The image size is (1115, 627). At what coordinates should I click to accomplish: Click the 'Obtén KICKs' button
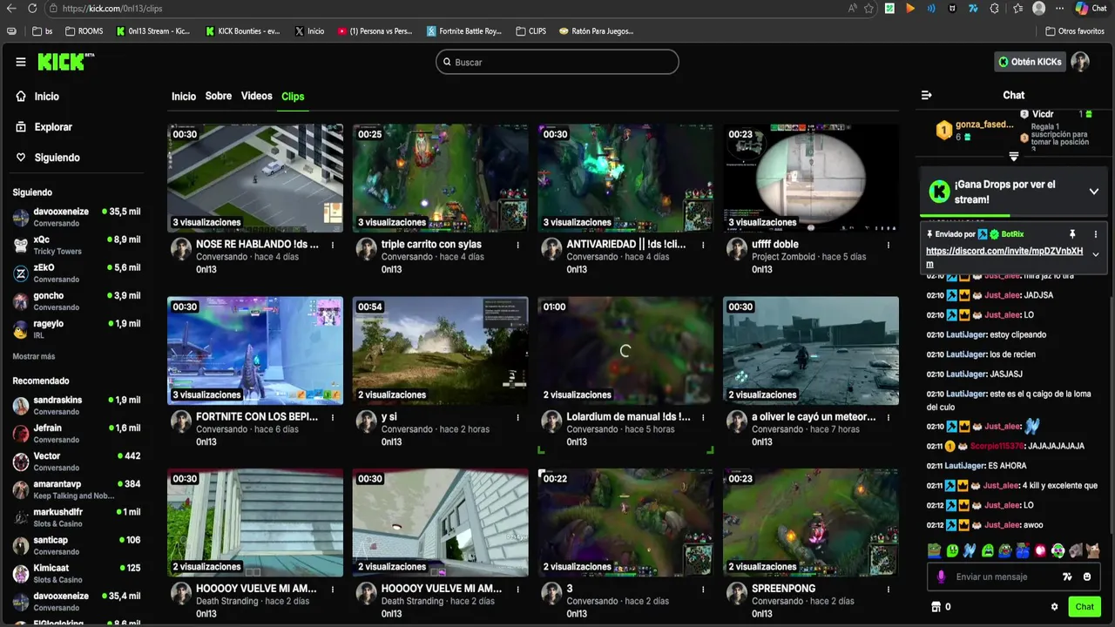click(1031, 62)
